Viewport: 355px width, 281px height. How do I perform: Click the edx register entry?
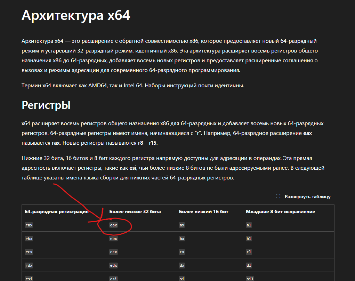coord(113,265)
